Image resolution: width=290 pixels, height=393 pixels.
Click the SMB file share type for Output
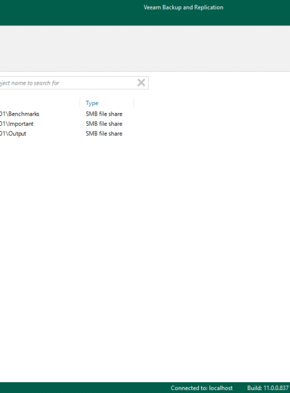(104, 134)
